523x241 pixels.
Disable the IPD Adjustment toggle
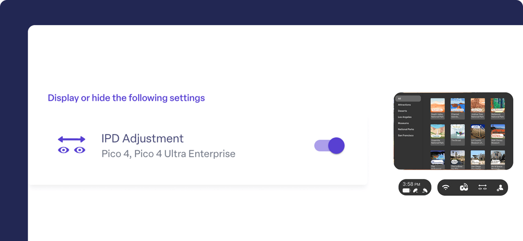pos(330,145)
